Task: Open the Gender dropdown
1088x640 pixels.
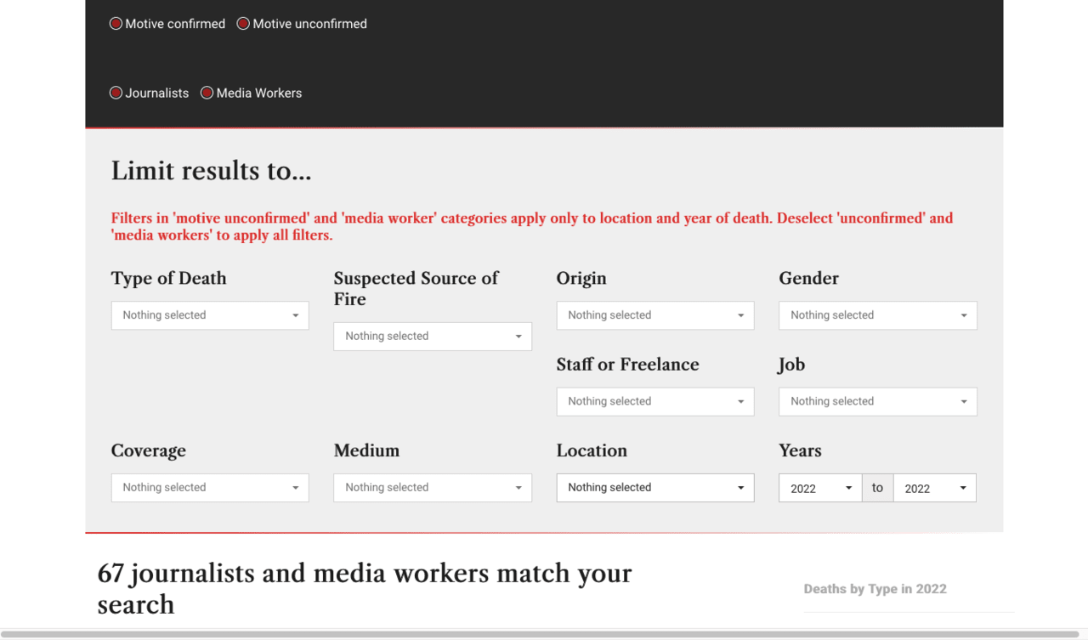Action: [x=878, y=315]
